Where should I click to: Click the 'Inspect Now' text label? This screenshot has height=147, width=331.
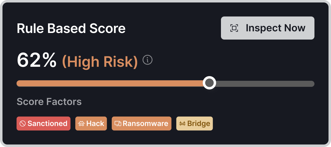pos(276,28)
